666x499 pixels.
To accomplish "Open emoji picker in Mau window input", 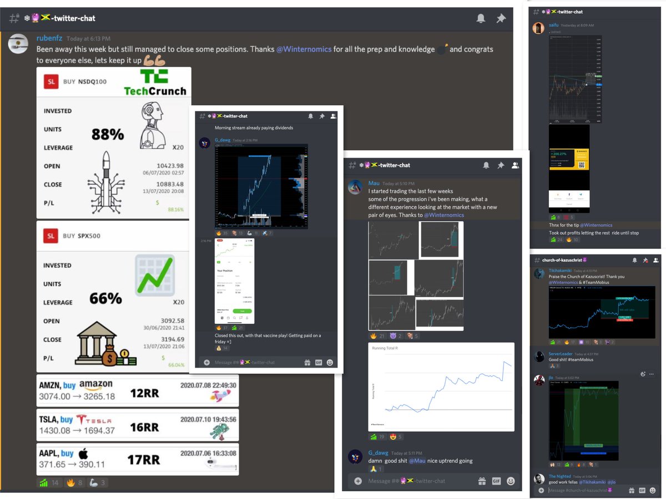I will click(x=511, y=481).
